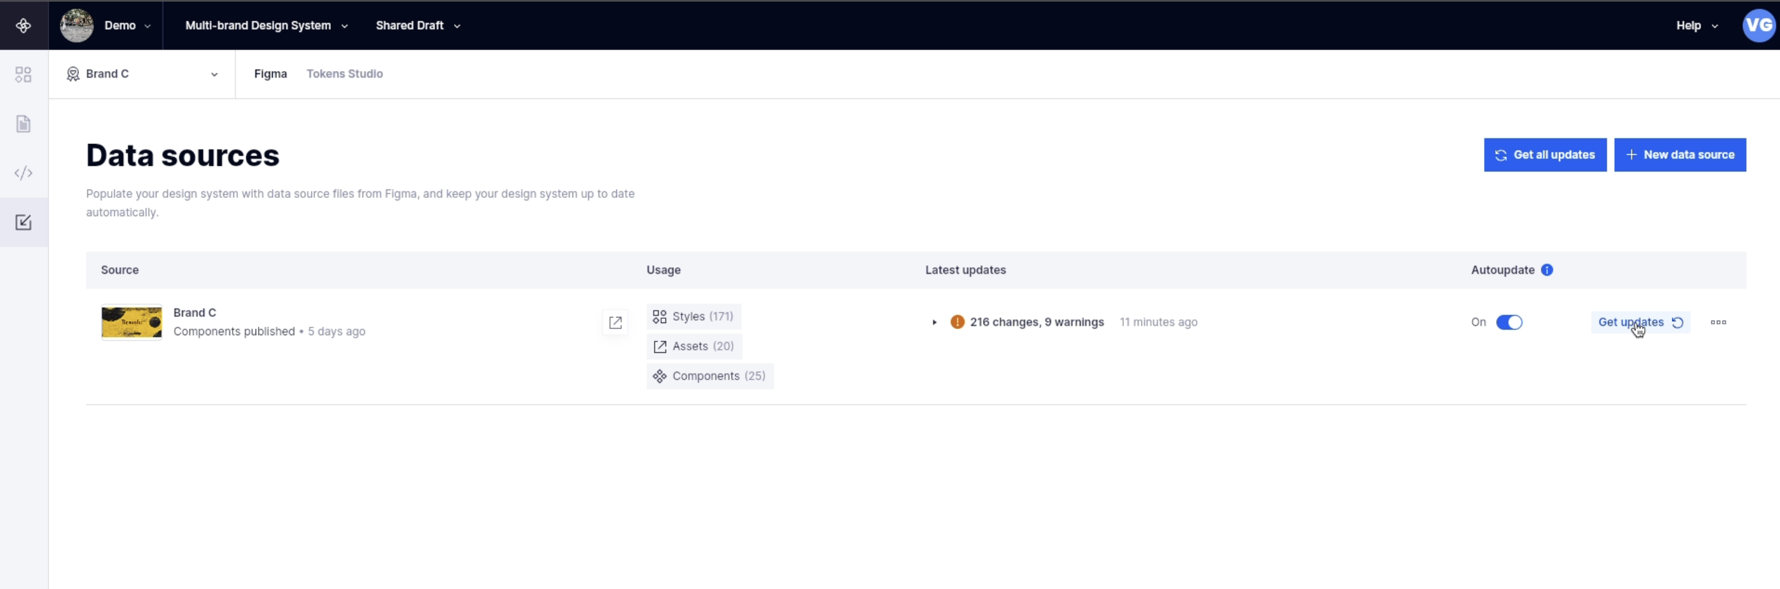The height and width of the screenshot is (589, 1780).
Task: Open the Documentation page icon in sidebar
Action: coord(23,124)
